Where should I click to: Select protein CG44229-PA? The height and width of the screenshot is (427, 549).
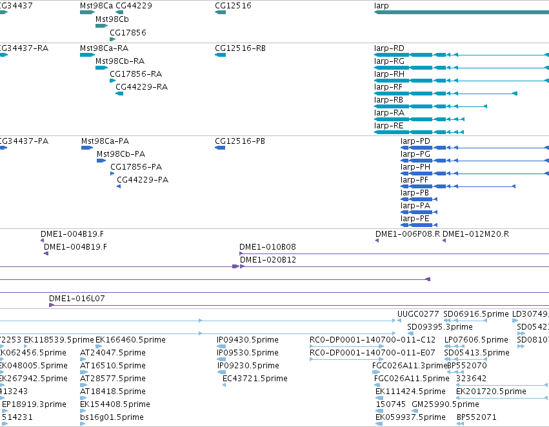(x=119, y=186)
